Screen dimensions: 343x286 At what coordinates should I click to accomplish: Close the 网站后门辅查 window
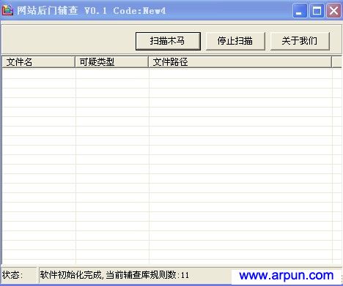point(333,11)
